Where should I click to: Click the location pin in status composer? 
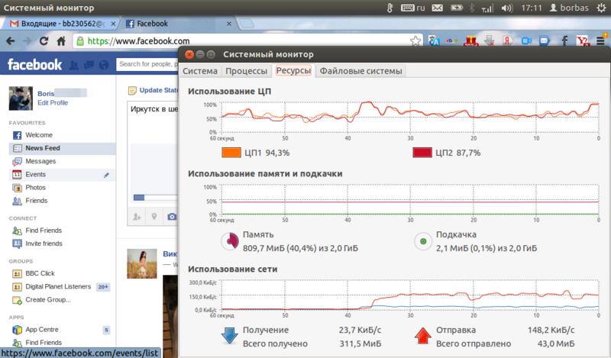click(x=154, y=217)
